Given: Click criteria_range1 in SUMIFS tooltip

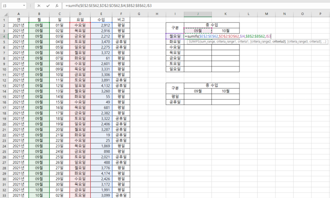Looking at the screenshot, I should pyautogui.click(x=226, y=42).
